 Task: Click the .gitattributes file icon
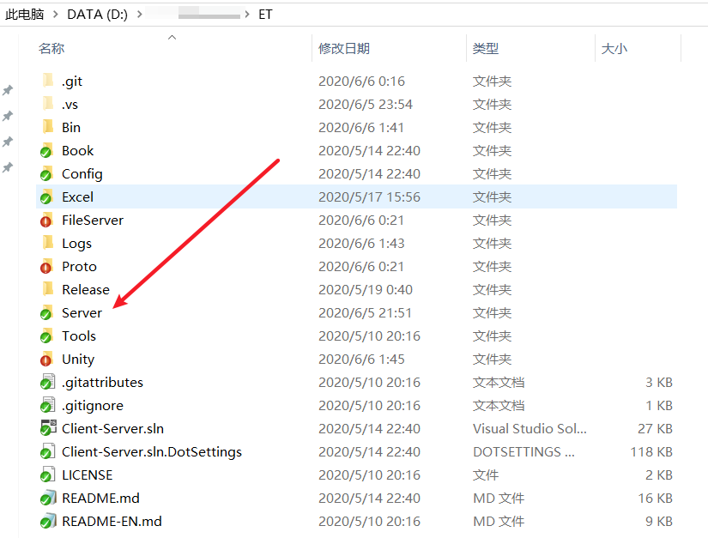pyautogui.click(x=47, y=382)
